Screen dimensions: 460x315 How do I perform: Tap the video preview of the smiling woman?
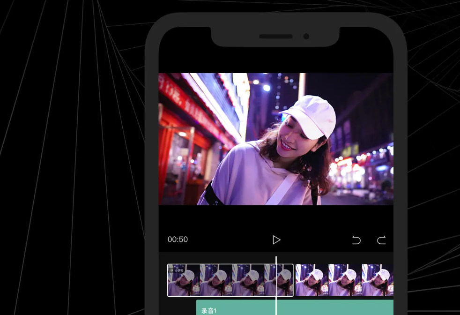click(x=276, y=139)
